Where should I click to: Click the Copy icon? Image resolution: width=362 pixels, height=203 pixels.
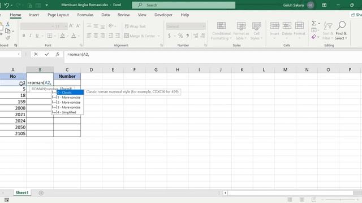pyautogui.click(x=7, y=31)
